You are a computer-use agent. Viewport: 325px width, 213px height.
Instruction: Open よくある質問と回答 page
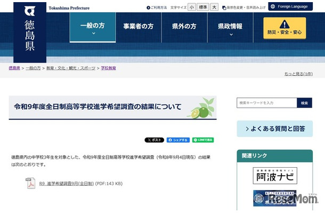tap(274, 129)
